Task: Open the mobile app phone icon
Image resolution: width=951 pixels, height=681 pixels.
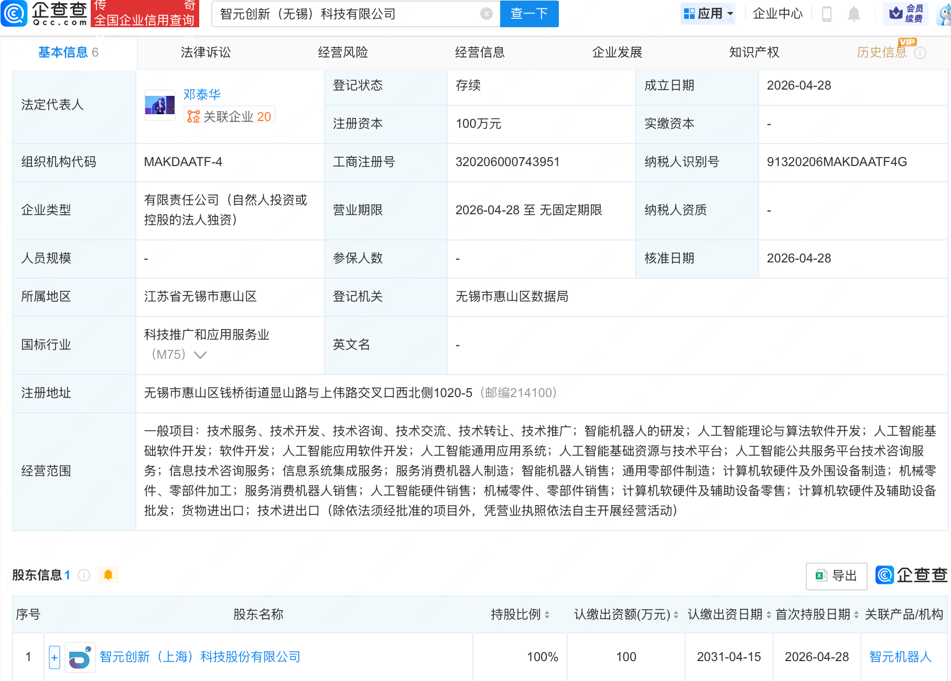Action: 827,14
